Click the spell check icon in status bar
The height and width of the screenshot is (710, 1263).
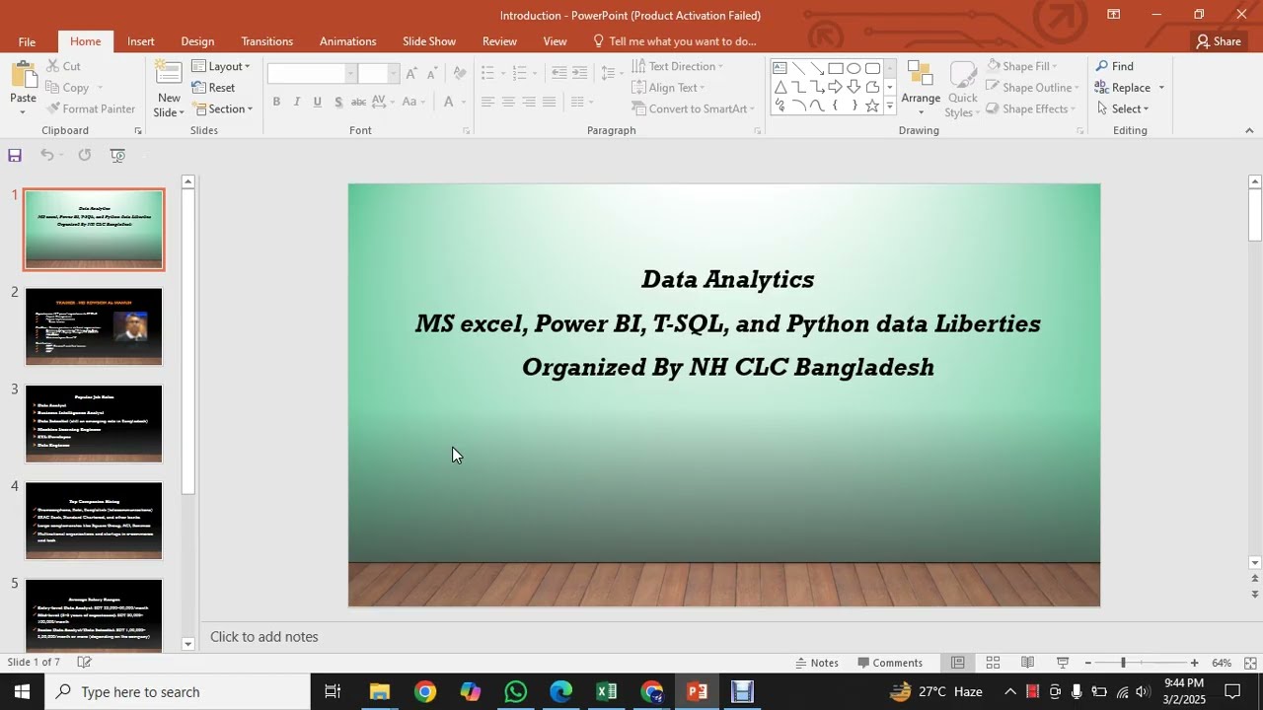(85, 663)
